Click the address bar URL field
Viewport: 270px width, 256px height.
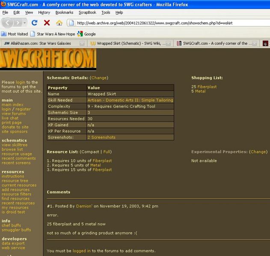(x=171, y=23)
